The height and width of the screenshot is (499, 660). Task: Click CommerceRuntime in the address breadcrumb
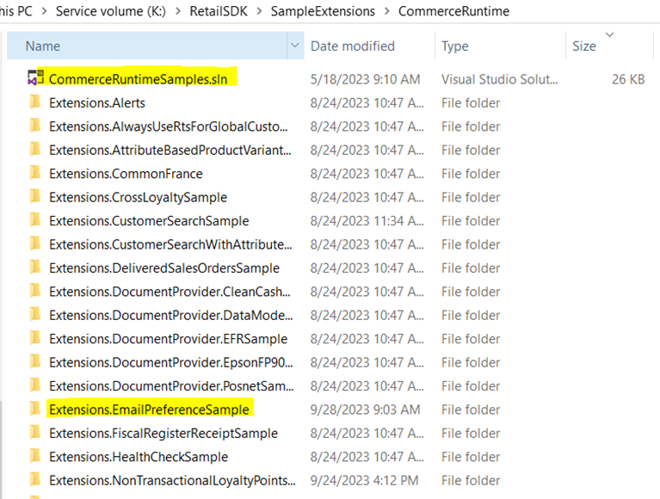click(453, 11)
